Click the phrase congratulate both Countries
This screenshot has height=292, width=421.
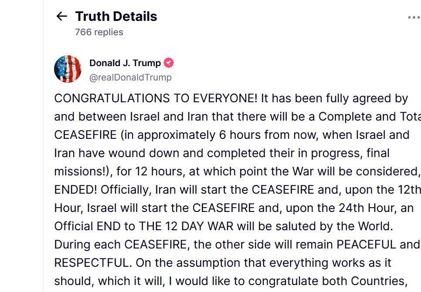326,281
